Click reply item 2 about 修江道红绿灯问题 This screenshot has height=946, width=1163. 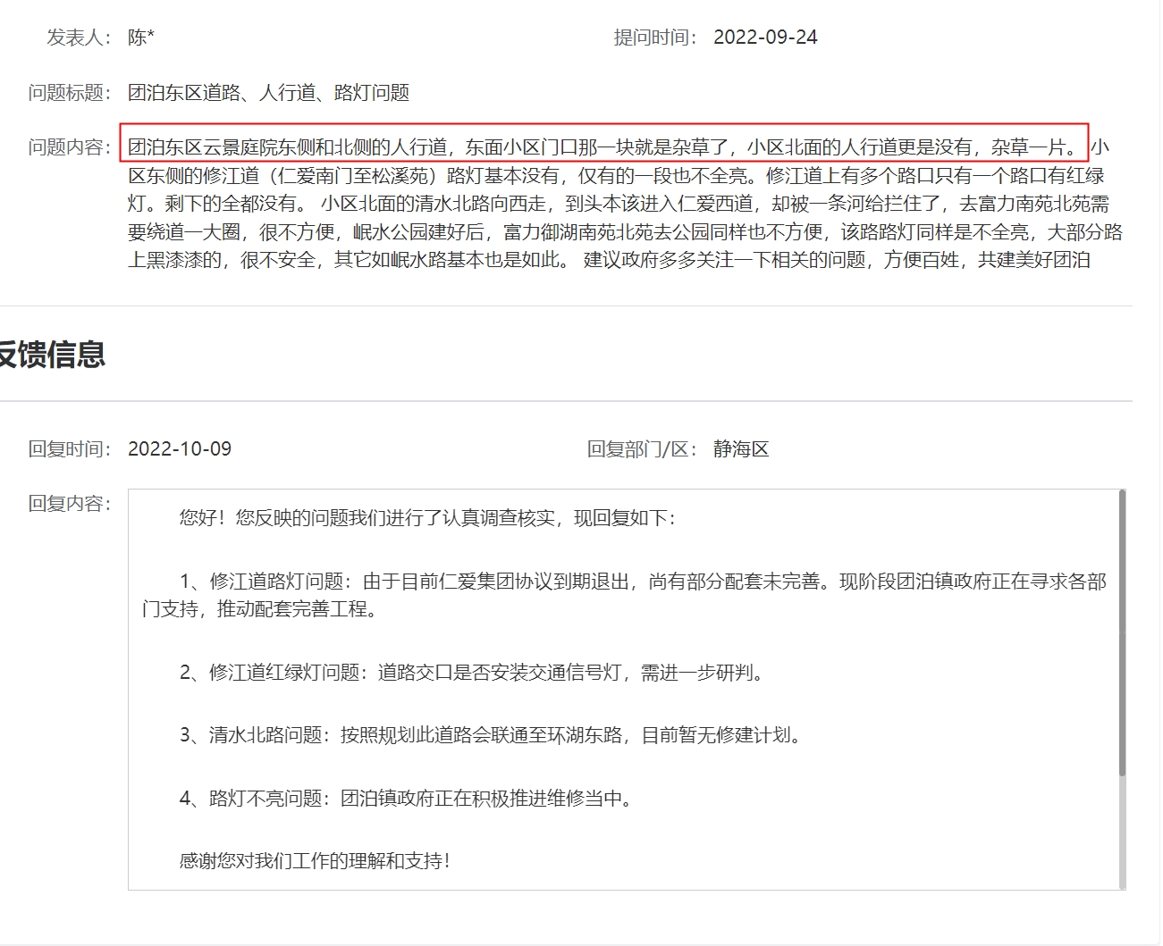(x=472, y=673)
